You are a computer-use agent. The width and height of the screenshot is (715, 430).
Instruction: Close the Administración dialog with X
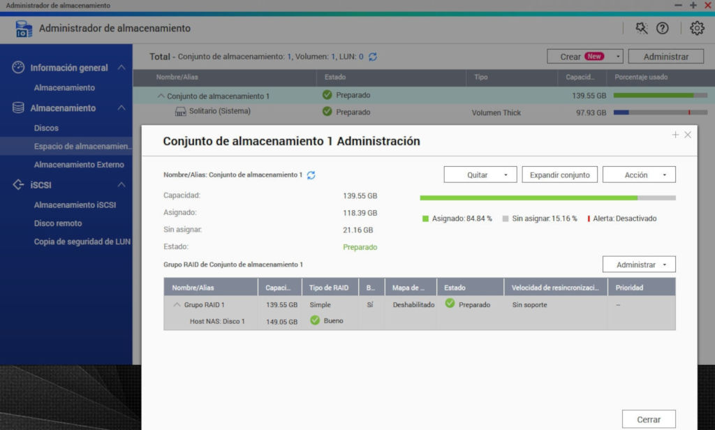(688, 135)
